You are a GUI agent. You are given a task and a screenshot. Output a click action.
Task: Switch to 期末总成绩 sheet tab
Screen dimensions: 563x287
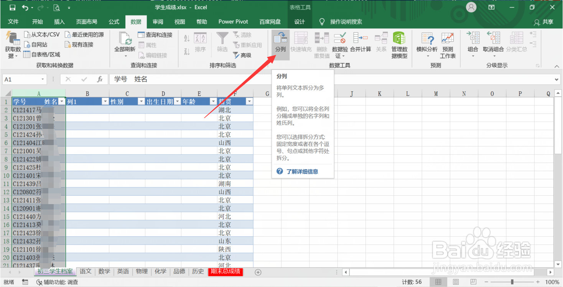click(225, 272)
